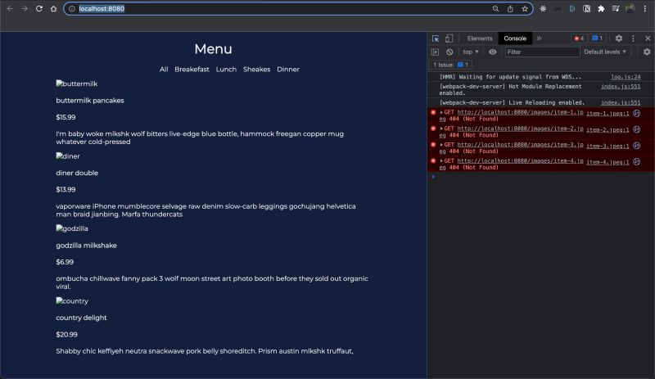This screenshot has width=655, height=379.
Task: Clear the console with the ban icon
Action: [449, 52]
